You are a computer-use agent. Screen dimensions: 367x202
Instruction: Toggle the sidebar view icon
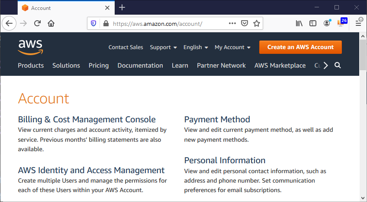coord(312,24)
